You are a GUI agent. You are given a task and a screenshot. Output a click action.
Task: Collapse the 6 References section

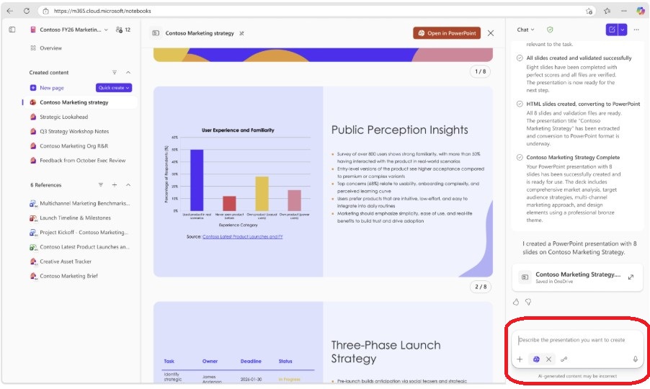tap(128, 184)
